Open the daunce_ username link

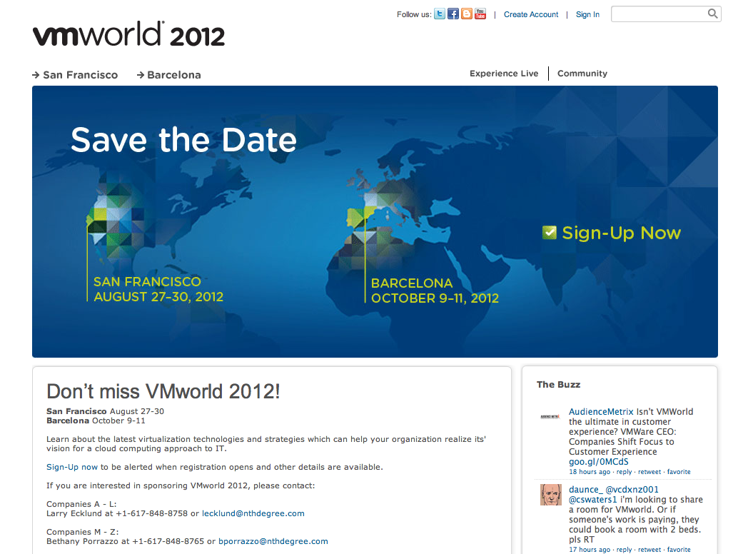tap(585, 489)
